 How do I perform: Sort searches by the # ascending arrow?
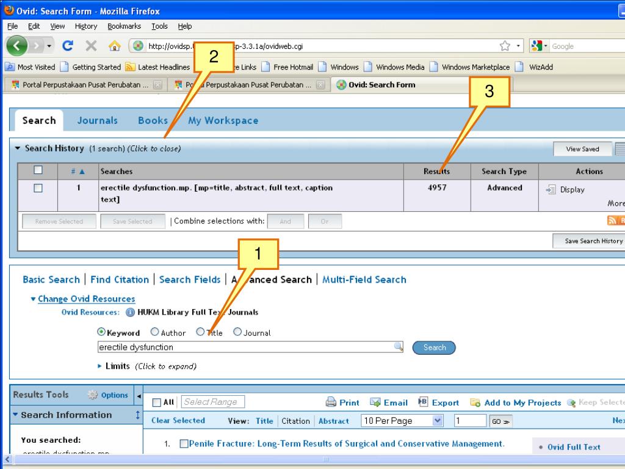[82, 172]
